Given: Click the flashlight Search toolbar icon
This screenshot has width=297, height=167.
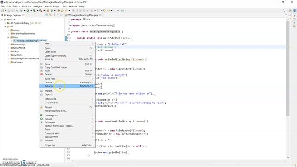Looking at the screenshot, I should [x=66, y=11].
